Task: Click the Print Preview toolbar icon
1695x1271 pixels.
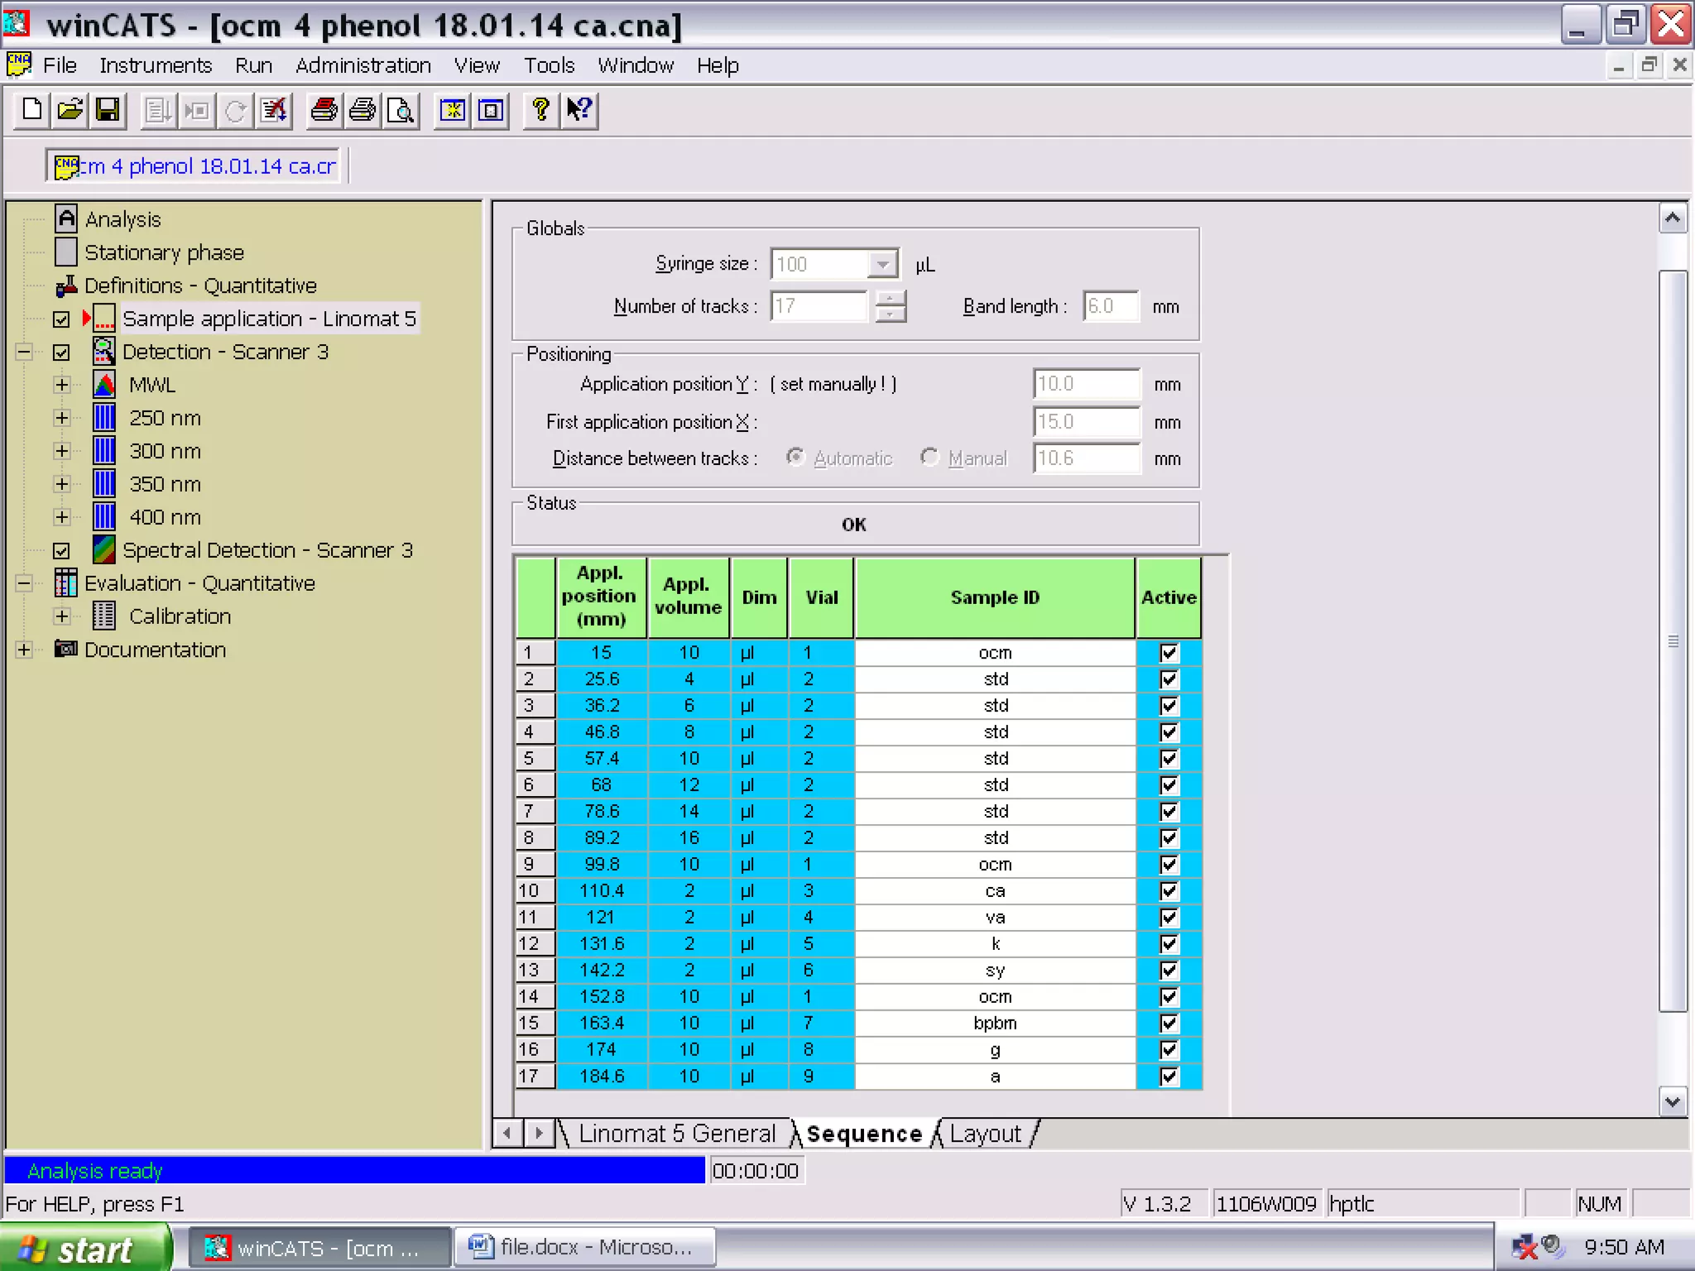Action: (401, 109)
